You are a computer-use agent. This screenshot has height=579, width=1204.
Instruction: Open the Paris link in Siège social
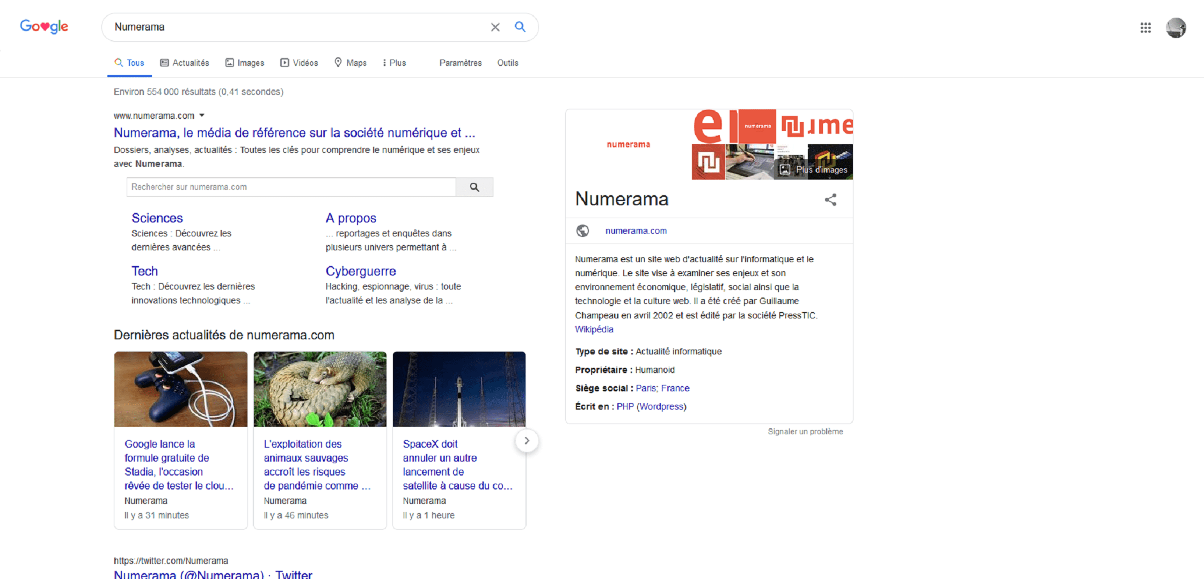click(x=646, y=388)
